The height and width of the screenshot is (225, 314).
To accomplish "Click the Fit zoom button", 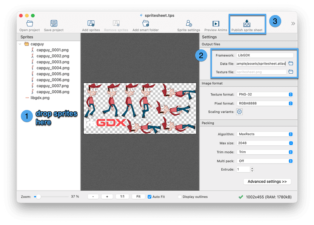I will (x=138, y=196).
